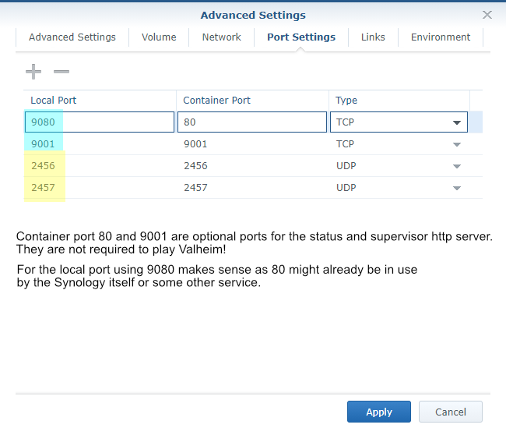506x428 pixels.
Task: Click the Local Port field showing 9080
Action: 100,122
